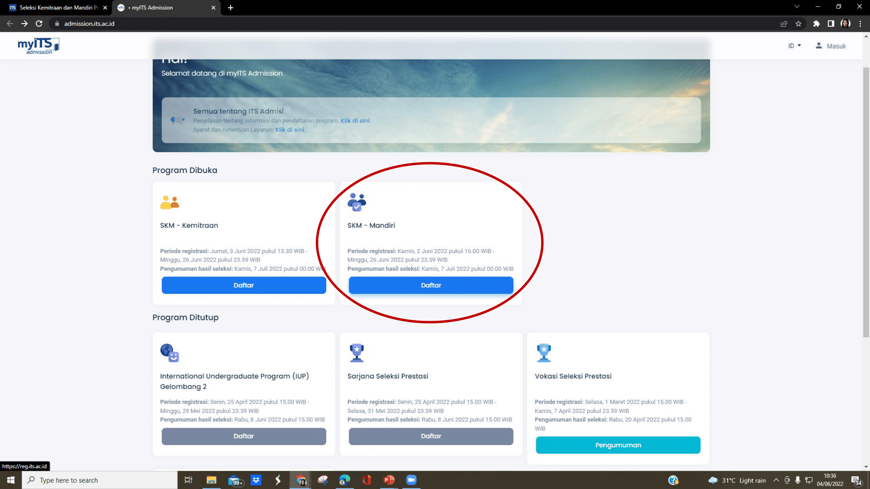The width and height of the screenshot is (870, 489).
Task: Open the Chrome extensions puzzle icon
Action: 816,24
